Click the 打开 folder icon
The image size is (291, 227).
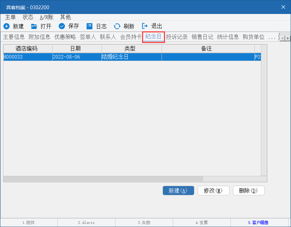pyautogui.click(x=34, y=26)
